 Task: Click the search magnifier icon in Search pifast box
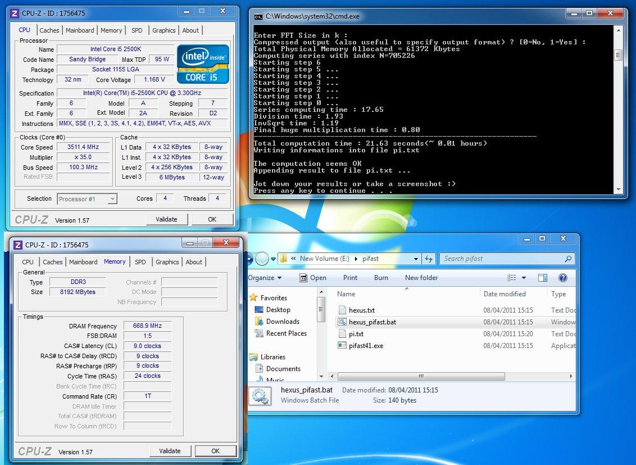click(568, 259)
